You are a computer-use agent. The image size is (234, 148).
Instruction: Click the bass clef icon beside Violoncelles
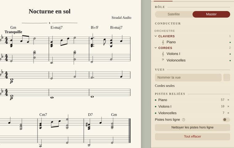click(x=163, y=60)
